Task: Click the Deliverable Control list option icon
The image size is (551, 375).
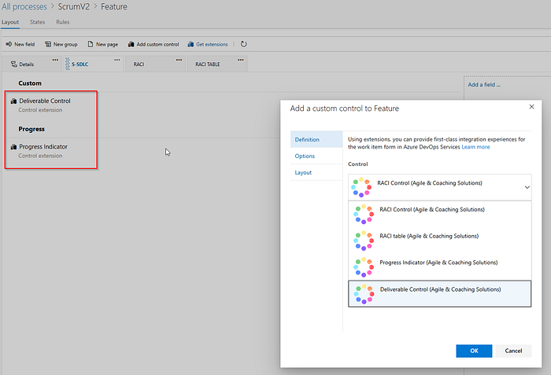Action: click(x=364, y=294)
